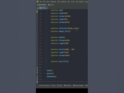
Task: Click the code line imposter.forward(100)
Action: (x=60, y=16)
